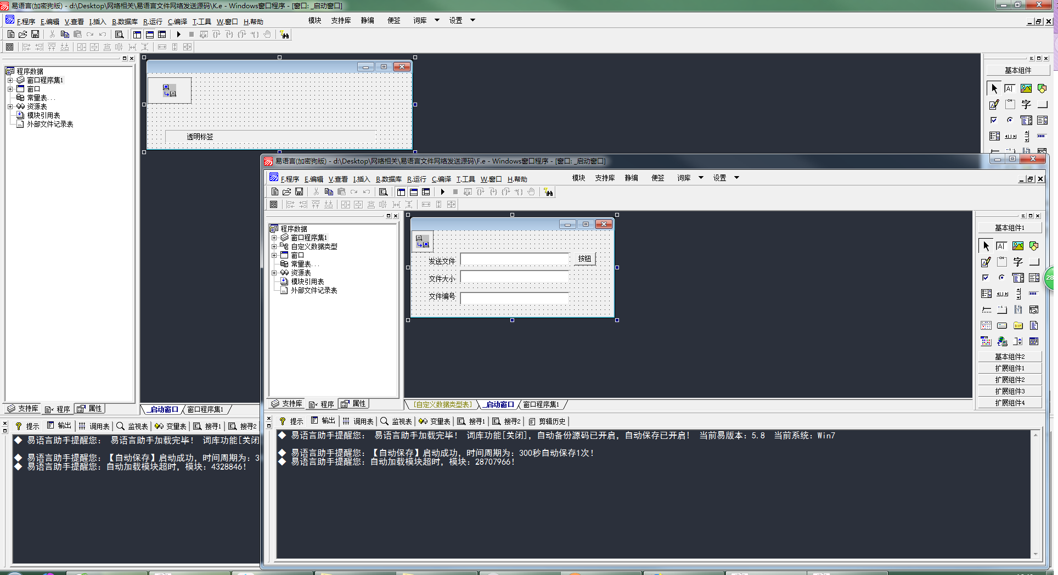
Task: Open 设置 dropdown arrow in F.e window
Action: pyautogui.click(x=736, y=178)
